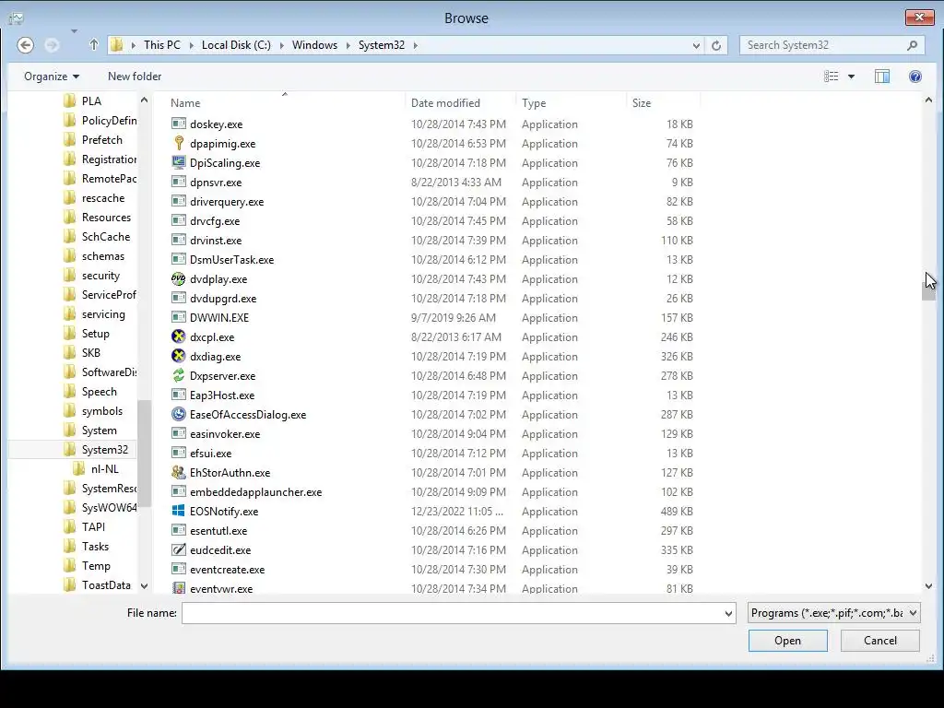This screenshot has width=944, height=708.
Task: Select the DWWIN.EXE application icon
Action: pyautogui.click(x=178, y=317)
